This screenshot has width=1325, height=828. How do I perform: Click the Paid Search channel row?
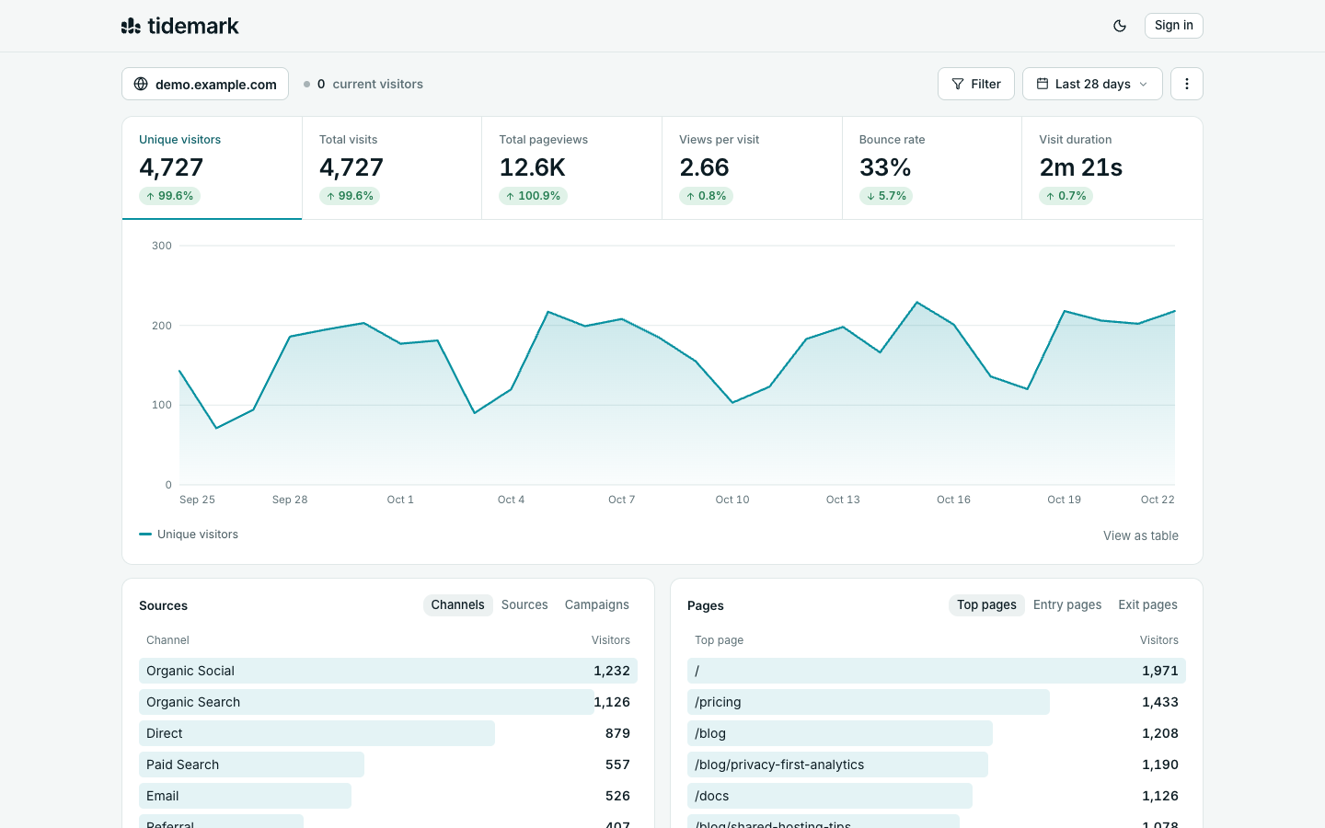point(388,765)
